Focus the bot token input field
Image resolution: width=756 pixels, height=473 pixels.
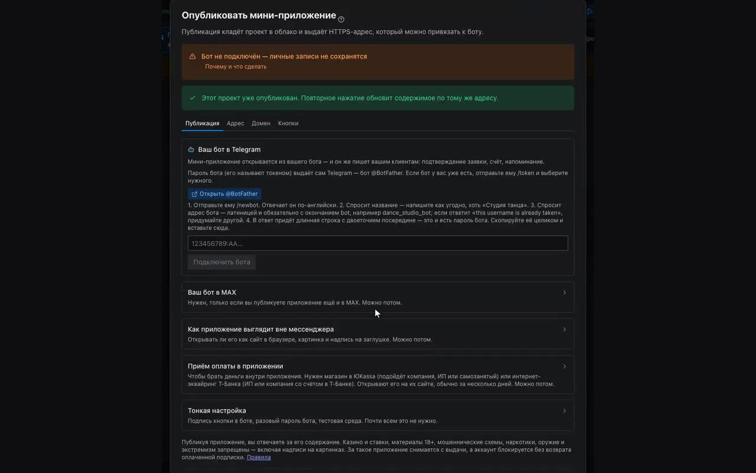tap(378, 243)
